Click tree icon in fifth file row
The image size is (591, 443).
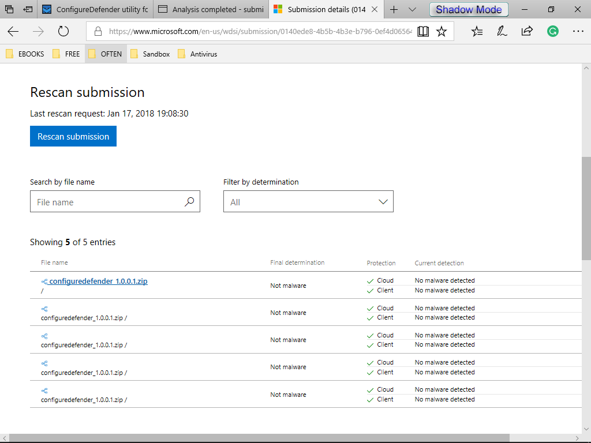pyautogui.click(x=44, y=391)
